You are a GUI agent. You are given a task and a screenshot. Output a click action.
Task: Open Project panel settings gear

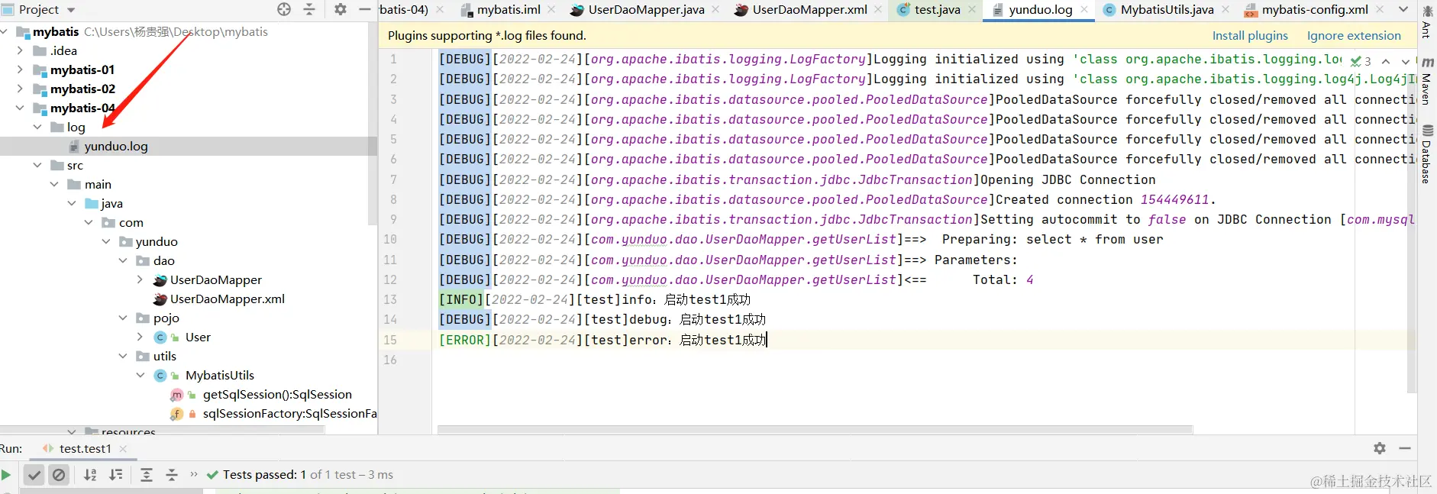[x=341, y=9]
